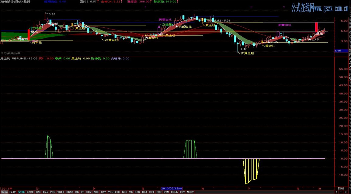Click the 财神到: 0.00 indicator label

(x=100, y=58)
